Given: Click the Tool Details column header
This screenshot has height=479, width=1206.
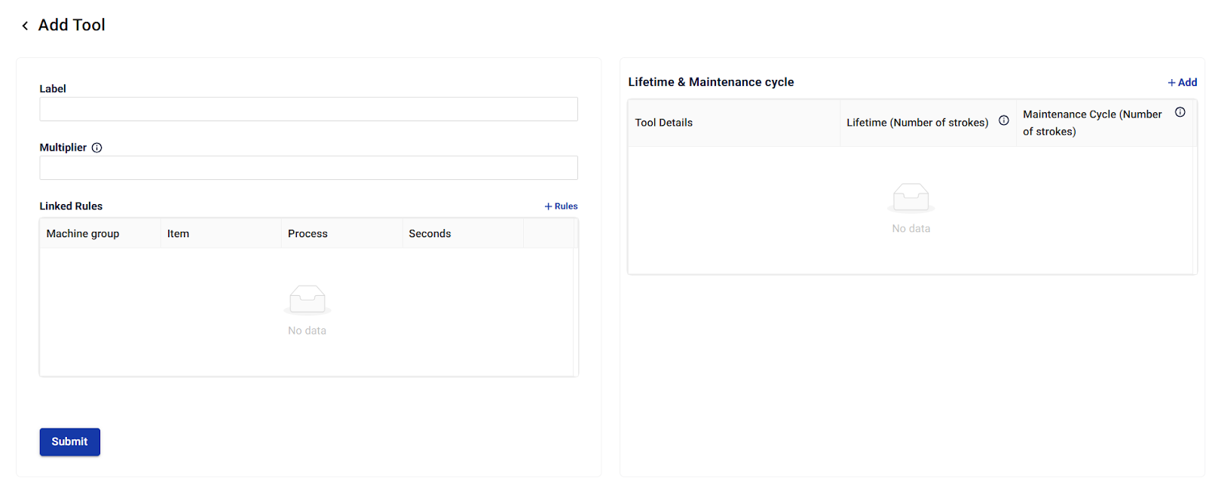Looking at the screenshot, I should 663,123.
